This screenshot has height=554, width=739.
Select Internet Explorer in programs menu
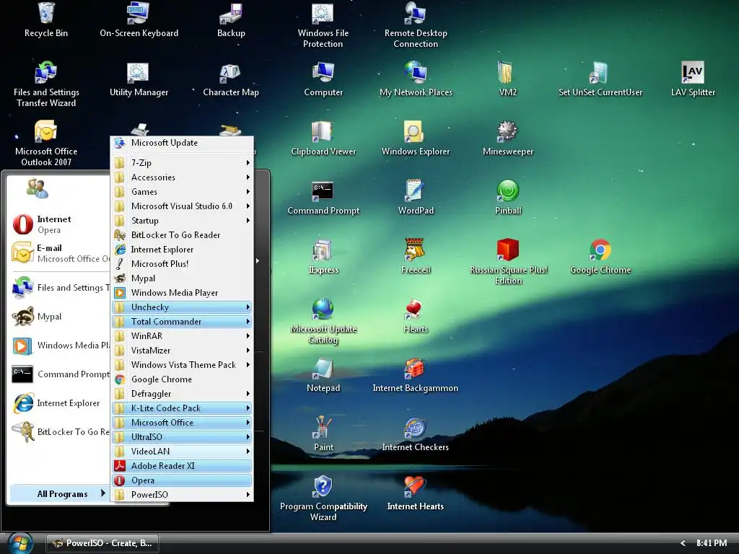[182, 249]
